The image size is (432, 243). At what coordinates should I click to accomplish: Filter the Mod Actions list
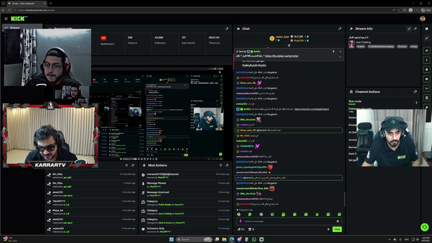[221, 165]
